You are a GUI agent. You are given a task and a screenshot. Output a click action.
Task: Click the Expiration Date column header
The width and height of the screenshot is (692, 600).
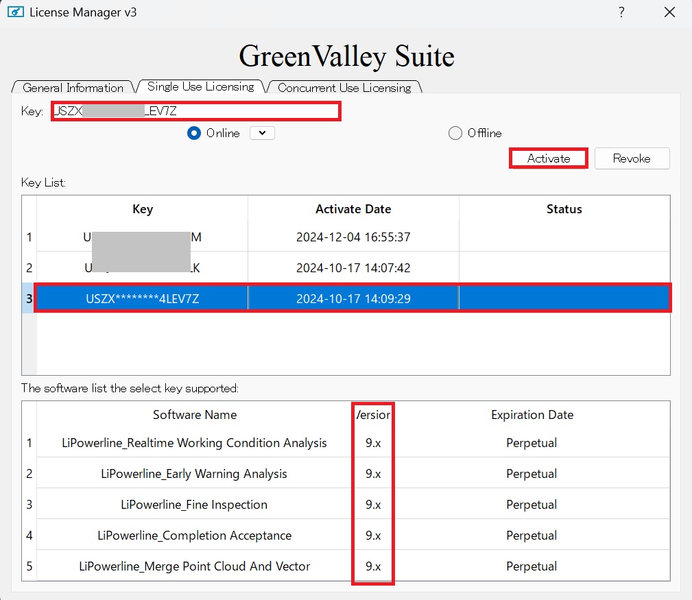tap(532, 415)
